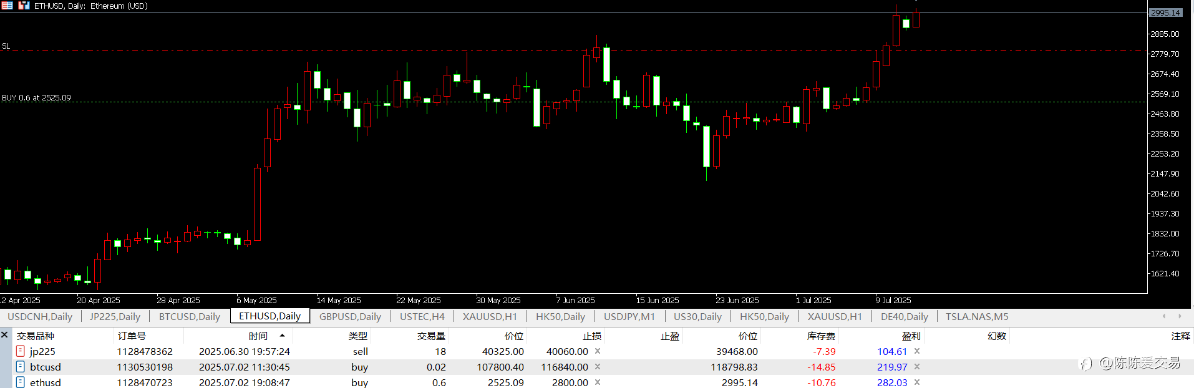This screenshot has height=388, width=1194.
Task: Click the swap value -14.85
Action: (x=821, y=367)
